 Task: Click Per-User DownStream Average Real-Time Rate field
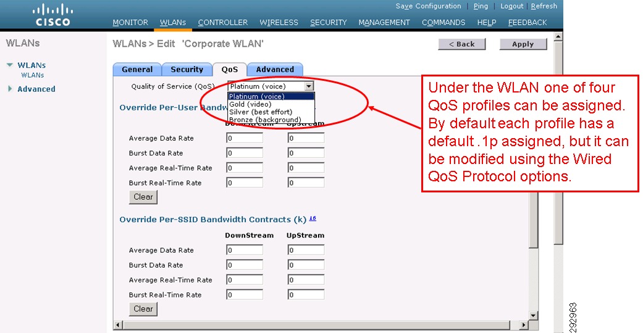pyautogui.click(x=245, y=168)
